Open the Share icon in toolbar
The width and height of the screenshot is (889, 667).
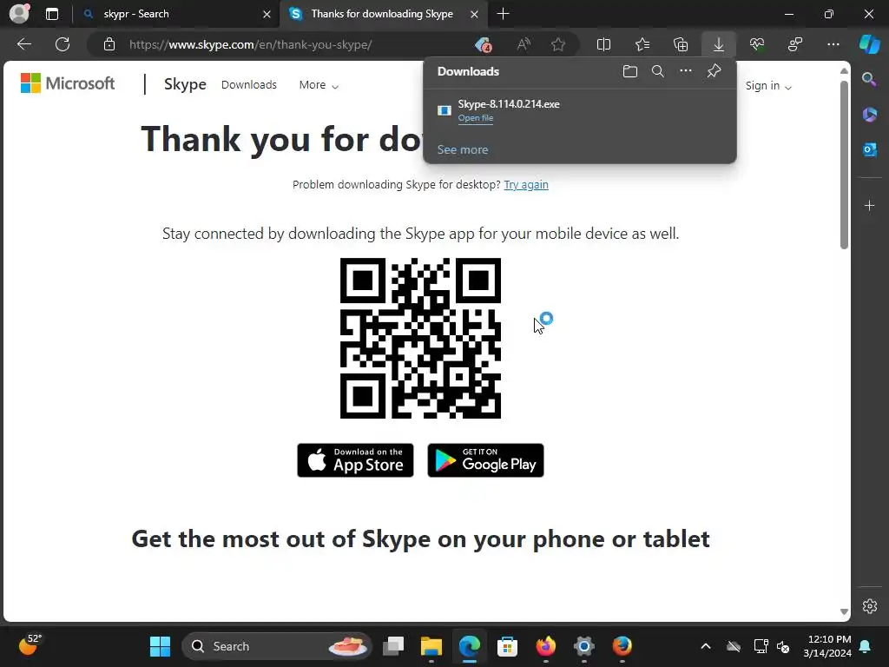pos(795,44)
